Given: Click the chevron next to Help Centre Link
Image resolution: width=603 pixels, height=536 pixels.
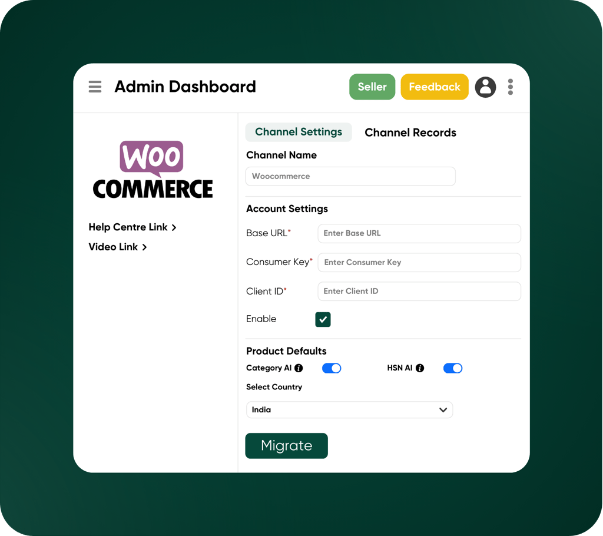Looking at the screenshot, I should 174,227.
